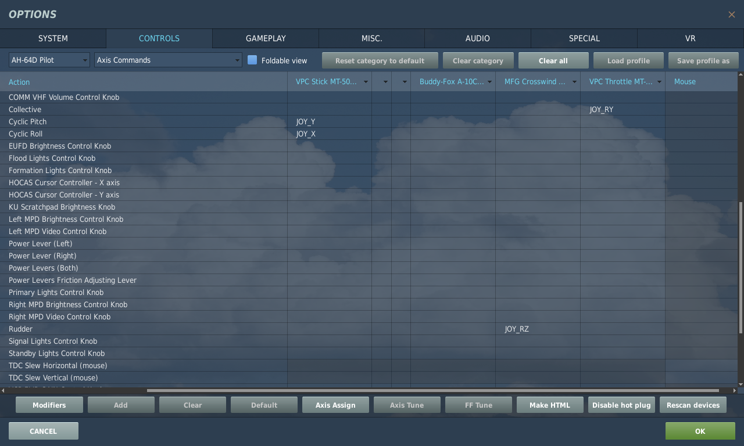Click the horizontal scrollbar at bottom

click(407, 390)
